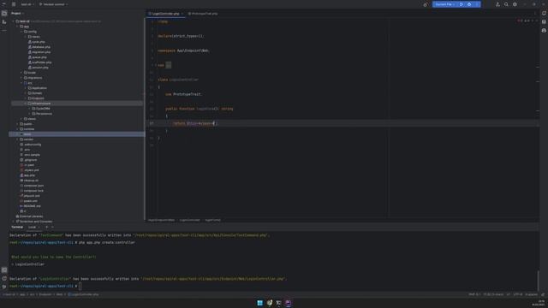Open Version control dropdown
This screenshot has height=308, width=548.
coord(53,4)
